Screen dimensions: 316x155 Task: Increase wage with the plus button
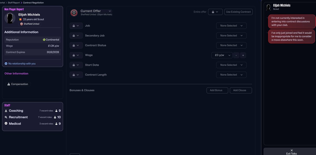click(243, 55)
